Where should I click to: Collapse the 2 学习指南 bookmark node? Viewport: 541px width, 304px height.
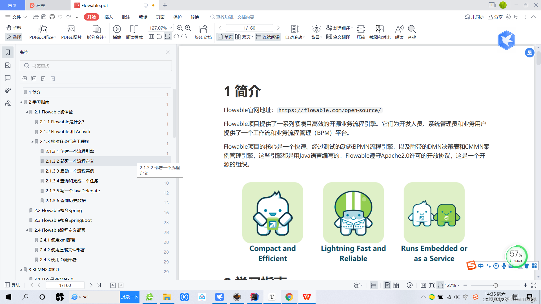point(21,102)
